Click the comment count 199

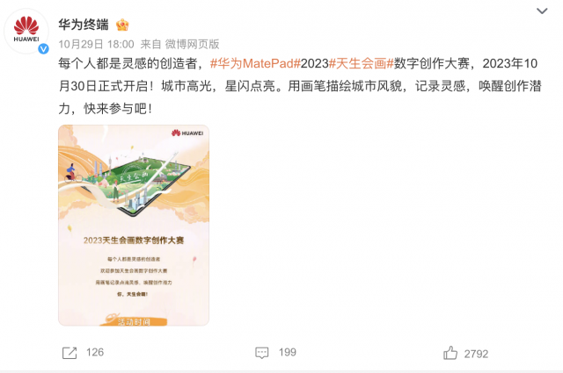288,353
